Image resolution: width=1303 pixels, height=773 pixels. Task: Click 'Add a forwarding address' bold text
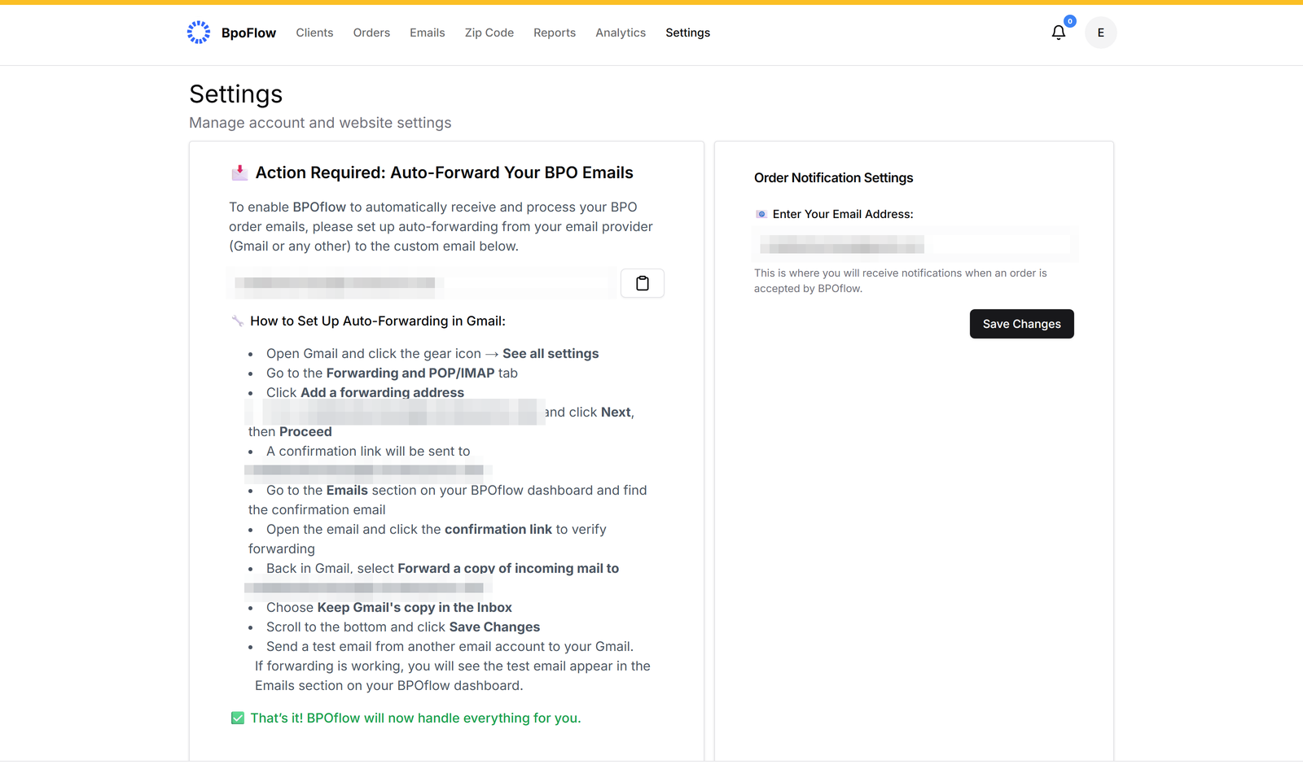click(x=382, y=392)
